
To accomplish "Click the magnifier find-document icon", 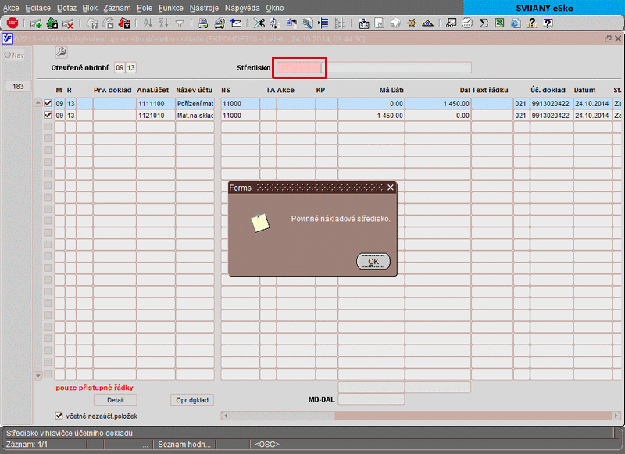I will click(307, 23).
